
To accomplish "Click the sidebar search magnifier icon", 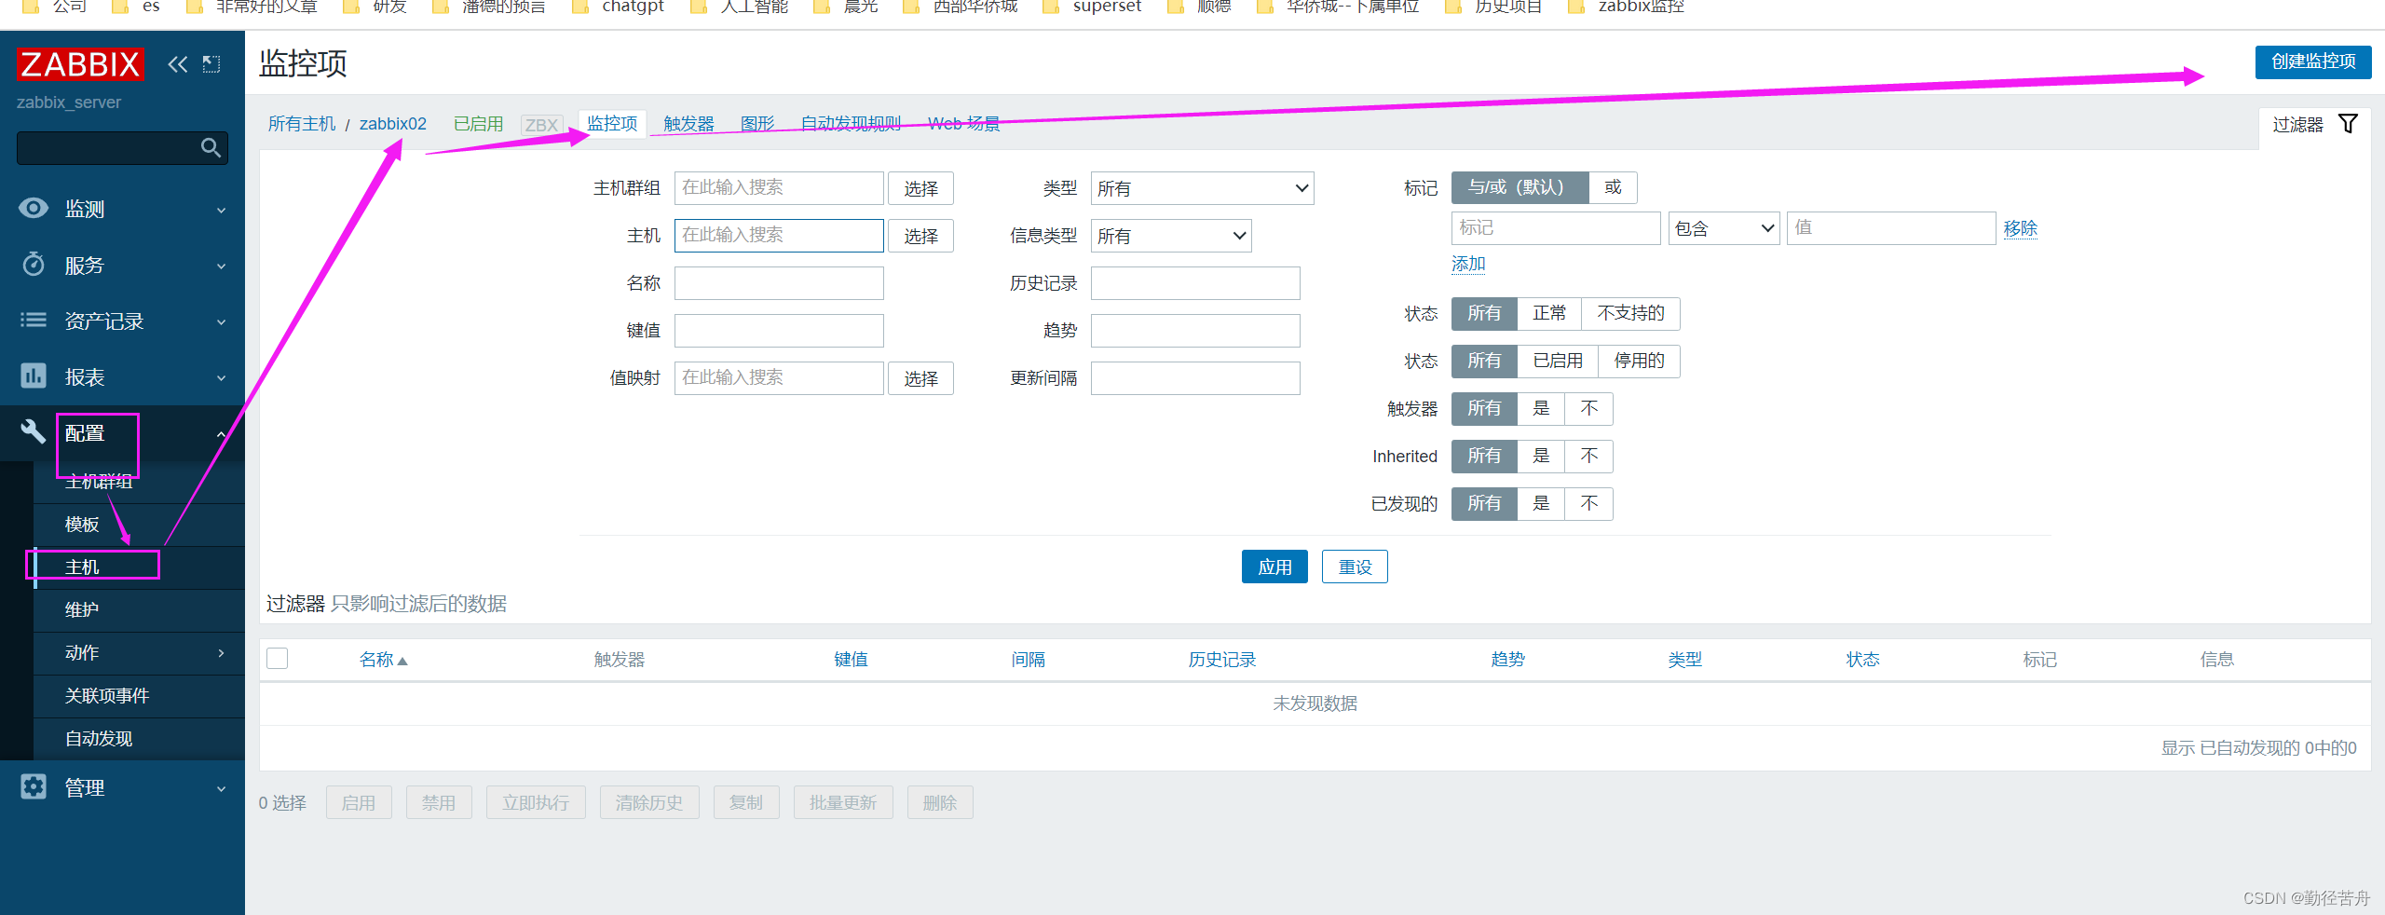I will (x=211, y=148).
